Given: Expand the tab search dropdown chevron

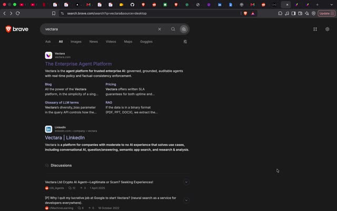Looking at the screenshot, I should (331, 5).
